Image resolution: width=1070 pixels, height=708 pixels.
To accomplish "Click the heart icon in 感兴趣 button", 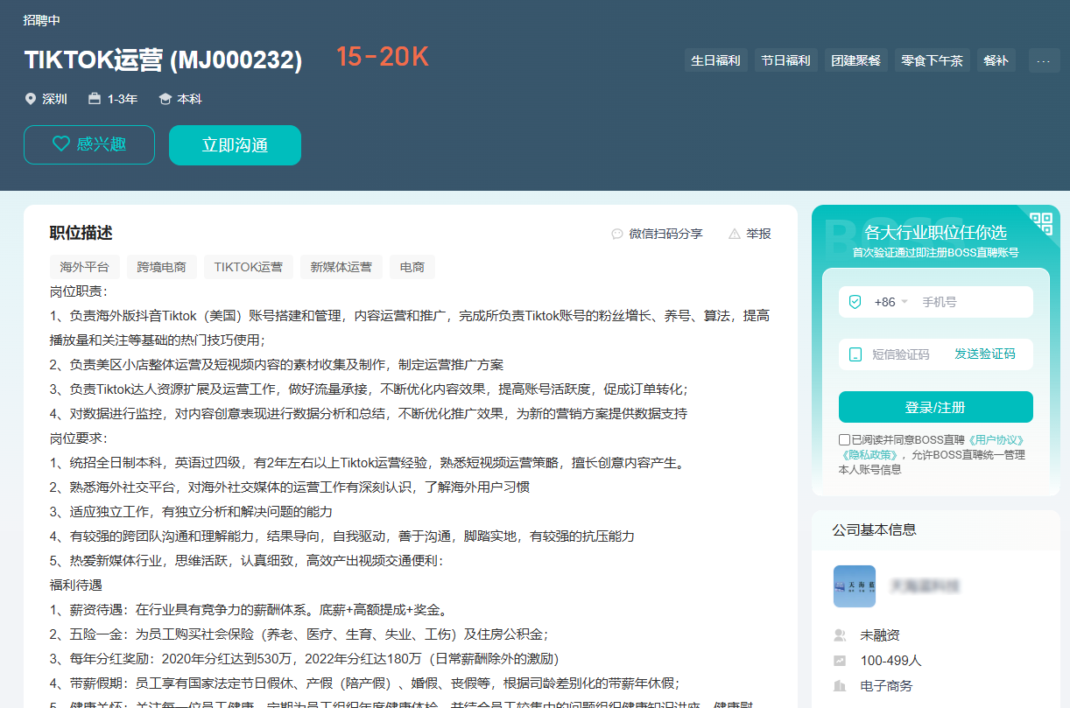I will tap(60, 144).
